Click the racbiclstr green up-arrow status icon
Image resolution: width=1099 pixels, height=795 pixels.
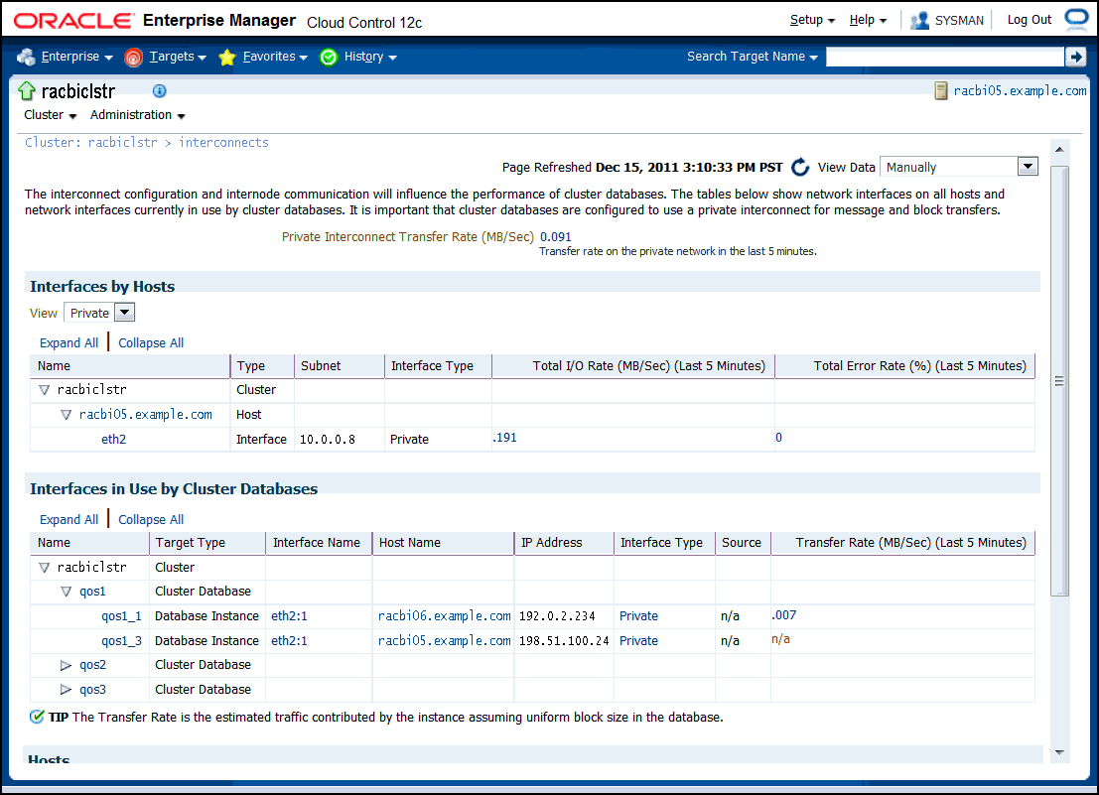[x=27, y=91]
